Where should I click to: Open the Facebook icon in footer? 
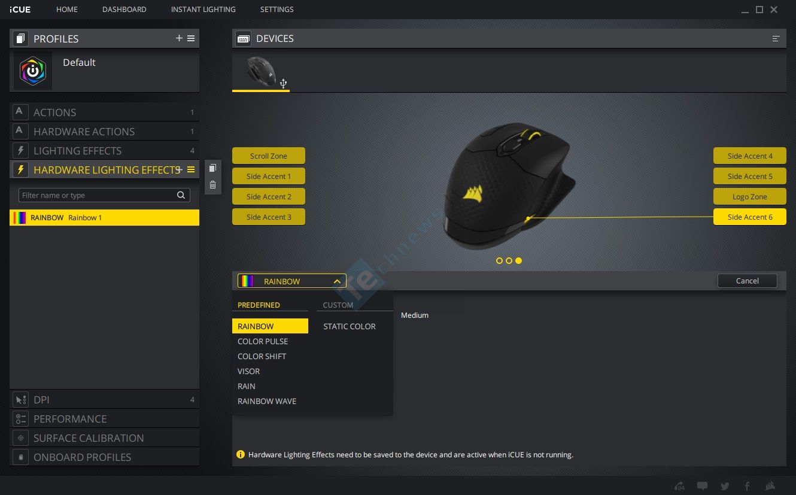747,486
